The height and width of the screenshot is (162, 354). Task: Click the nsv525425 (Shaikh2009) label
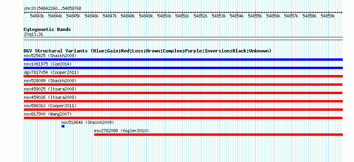point(50,56)
